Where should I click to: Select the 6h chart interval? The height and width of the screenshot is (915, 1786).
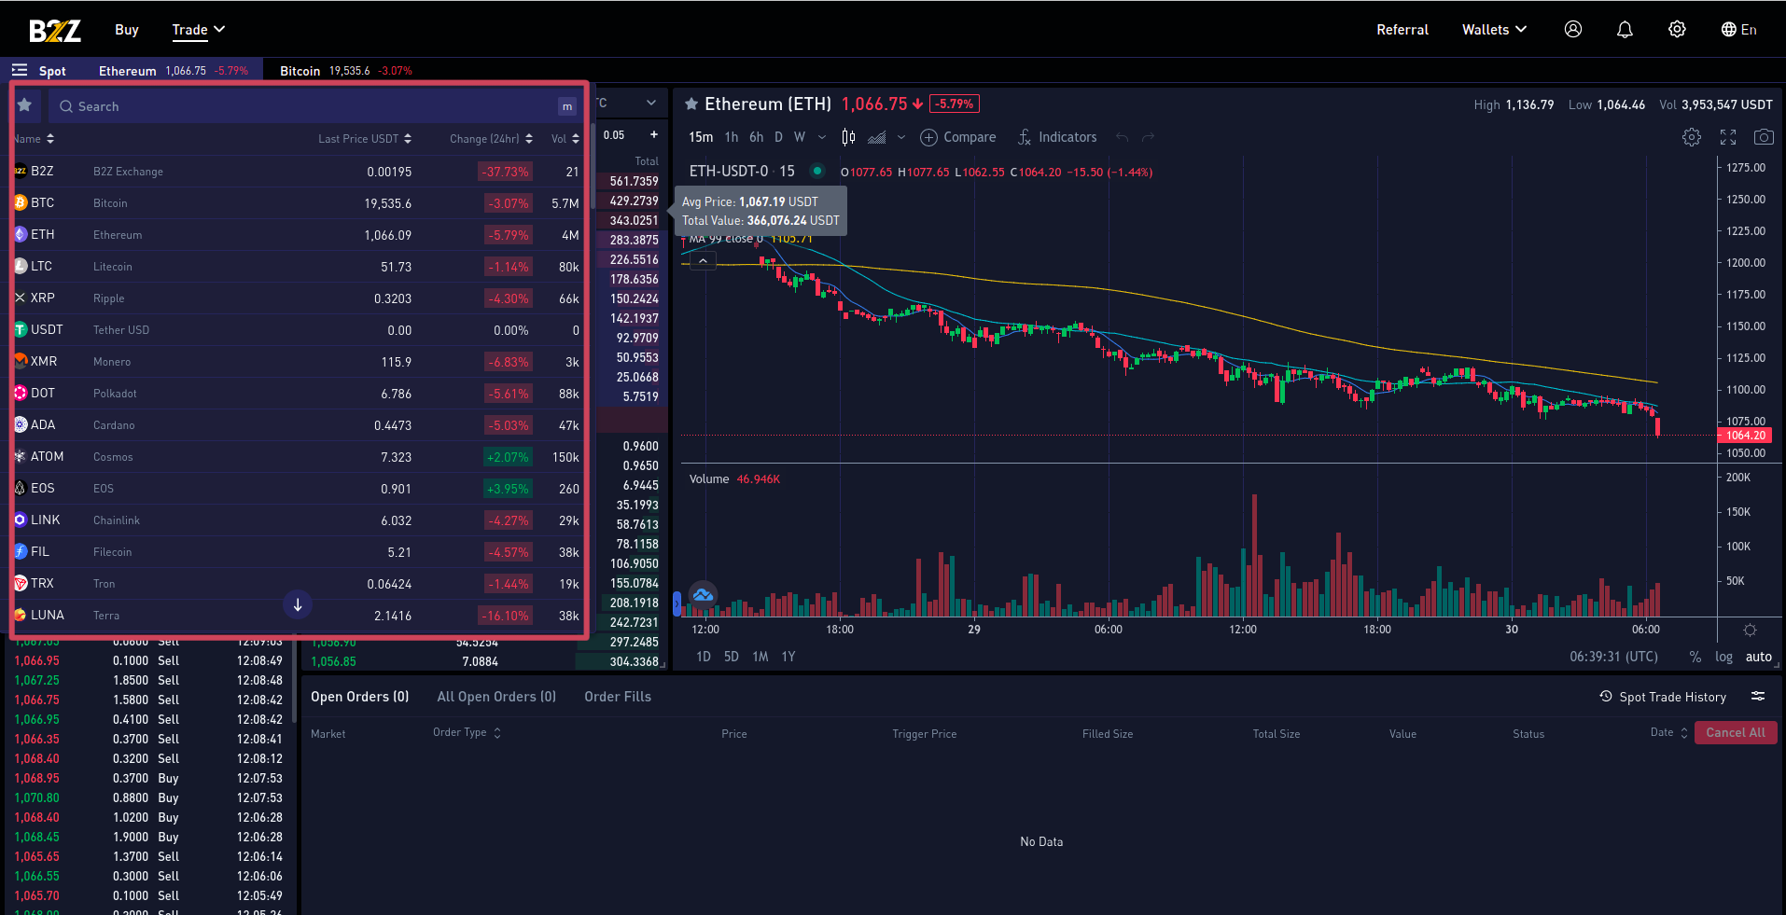pyautogui.click(x=757, y=137)
